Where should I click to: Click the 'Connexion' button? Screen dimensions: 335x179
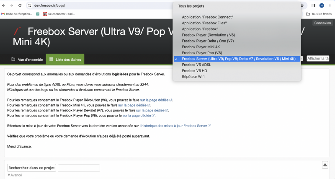click(322, 23)
